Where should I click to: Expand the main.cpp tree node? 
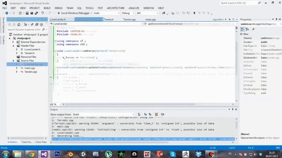pyautogui.click(x=17, y=68)
